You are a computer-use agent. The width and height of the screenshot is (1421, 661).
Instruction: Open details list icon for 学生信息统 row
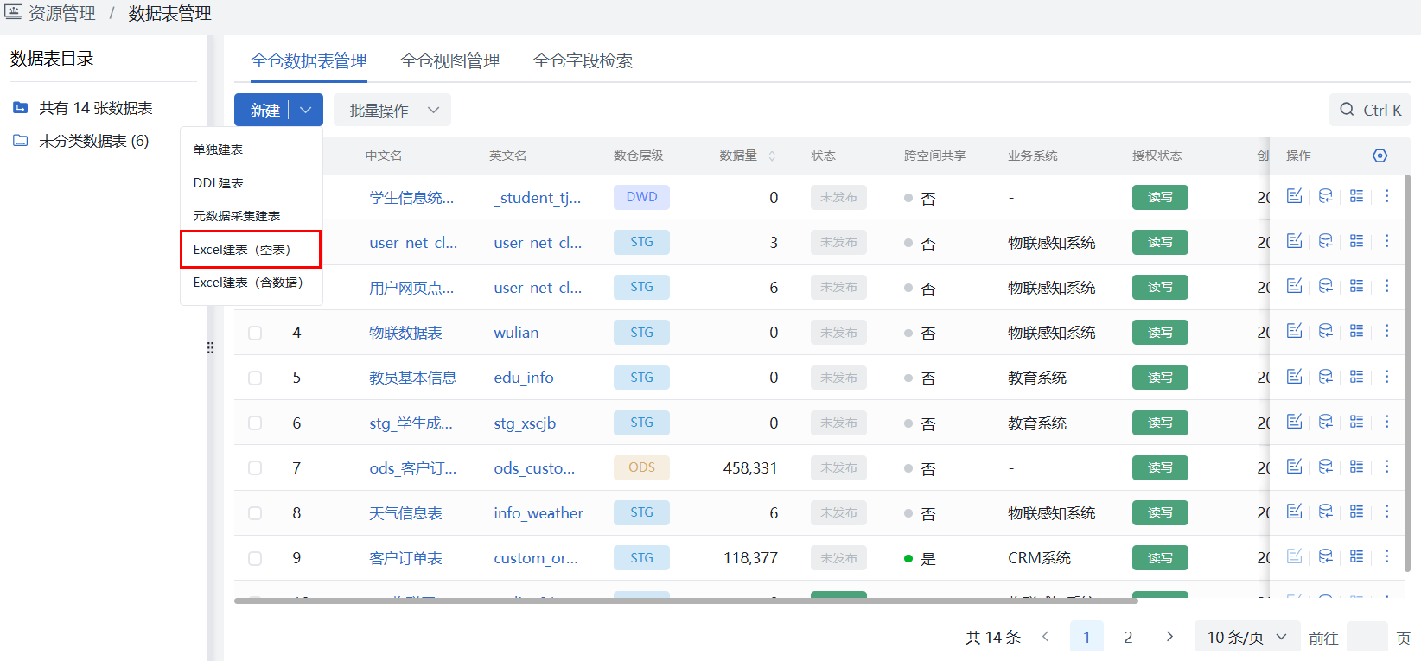(1357, 196)
